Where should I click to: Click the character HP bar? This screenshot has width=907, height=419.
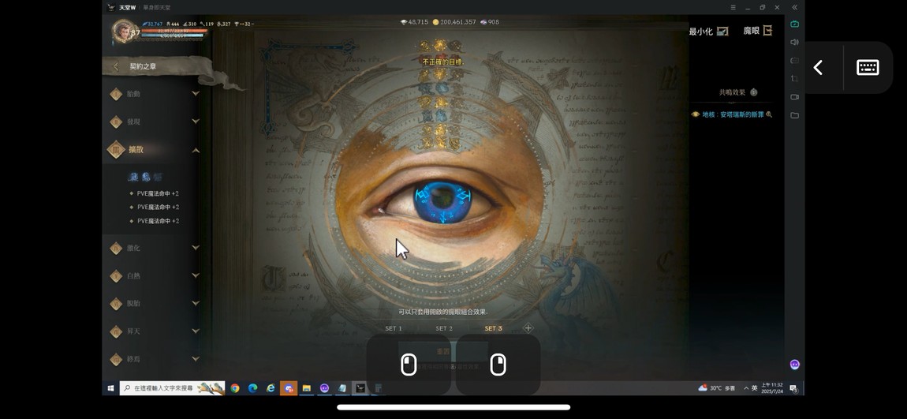coord(174,30)
